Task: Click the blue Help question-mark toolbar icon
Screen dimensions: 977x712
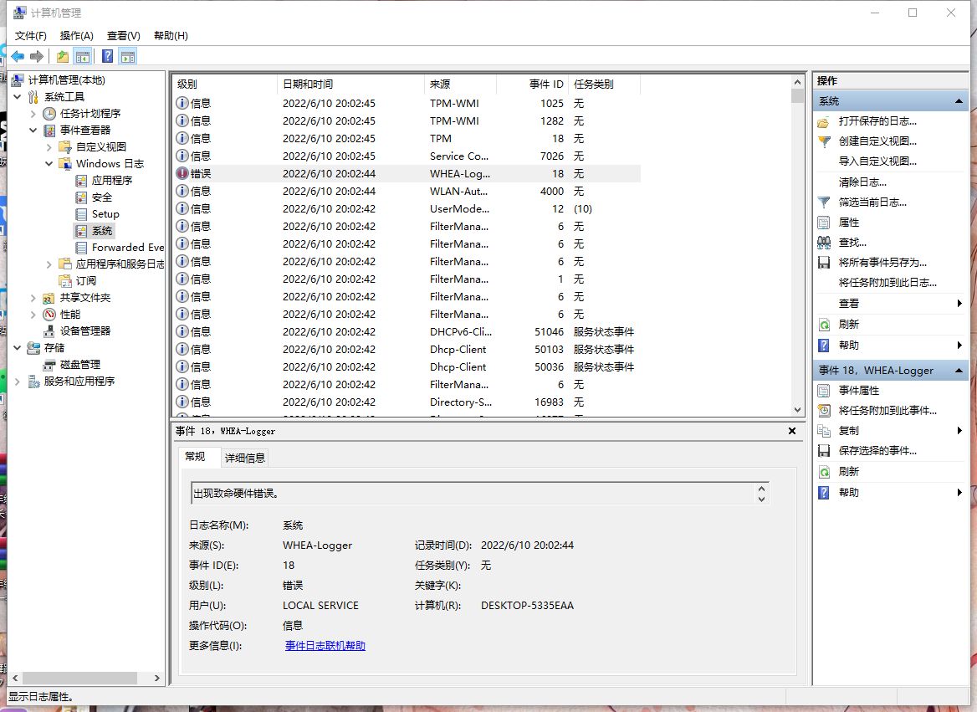Action: click(105, 56)
